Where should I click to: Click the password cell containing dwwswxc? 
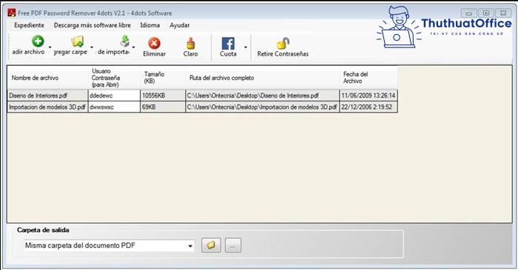click(x=114, y=107)
